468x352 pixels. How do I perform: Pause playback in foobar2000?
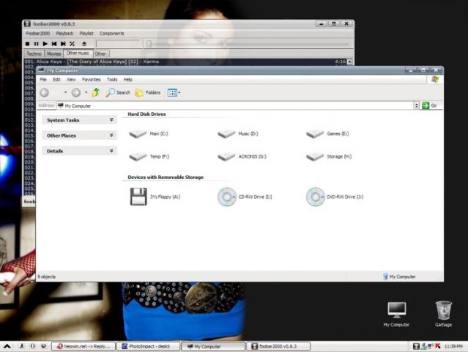(37, 43)
